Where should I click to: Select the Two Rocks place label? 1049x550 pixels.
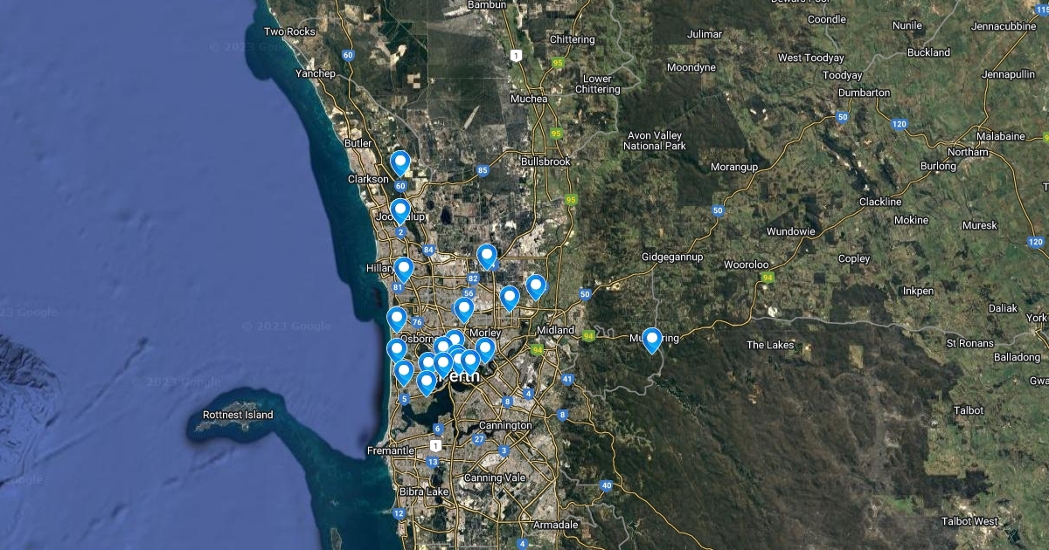289,31
